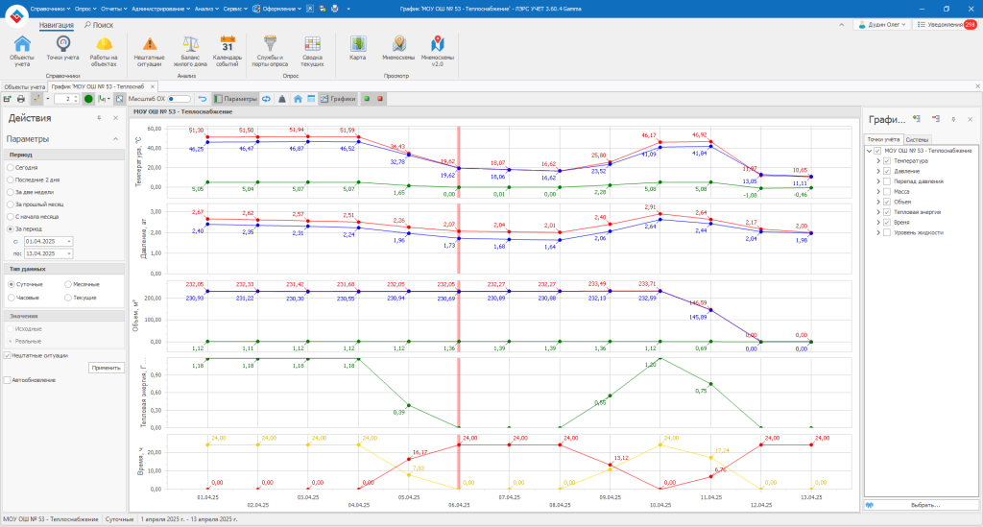Click the Нештатные ситуации warning icon
The image size is (983, 527).
(149, 49)
